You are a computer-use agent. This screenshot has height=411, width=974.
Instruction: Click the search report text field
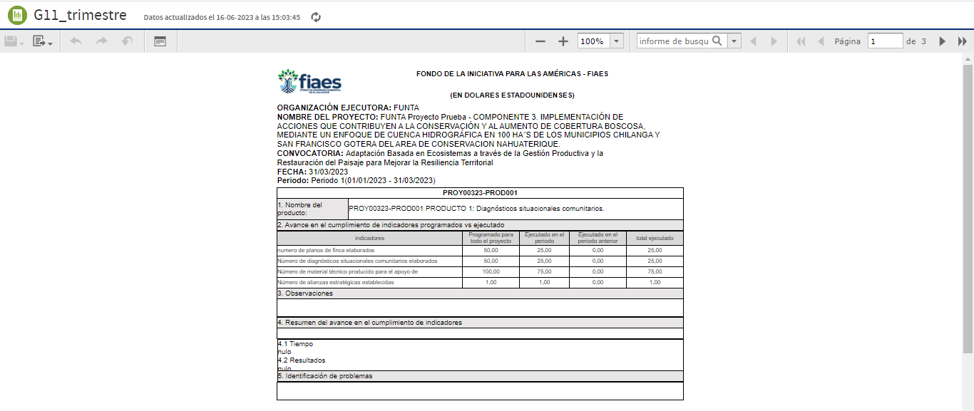pyautogui.click(x=673, y=41)
